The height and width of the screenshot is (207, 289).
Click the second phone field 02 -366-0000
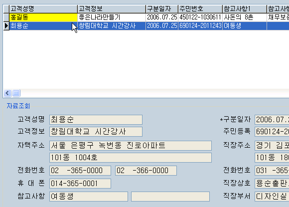[x=146, y=171]
